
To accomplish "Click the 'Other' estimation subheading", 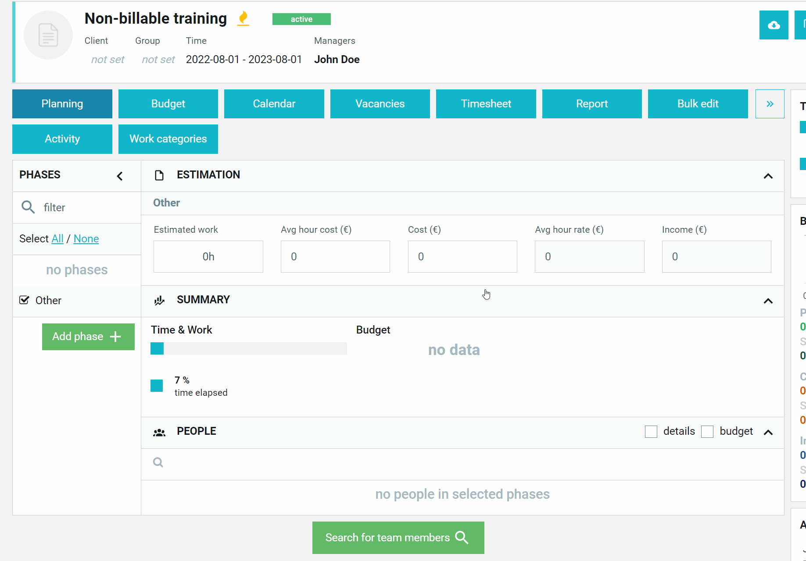I will 167,203.
